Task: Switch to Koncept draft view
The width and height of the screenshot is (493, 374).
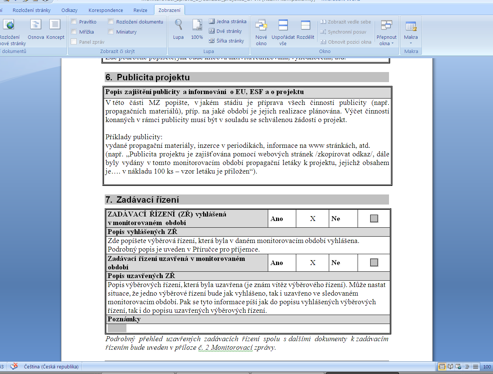Action: [x=55, y=30]
